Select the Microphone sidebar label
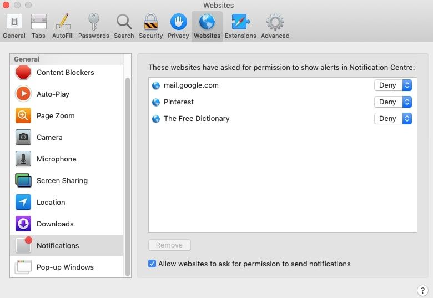Viewport: 433px width, 298px height. tap(56, 159)
